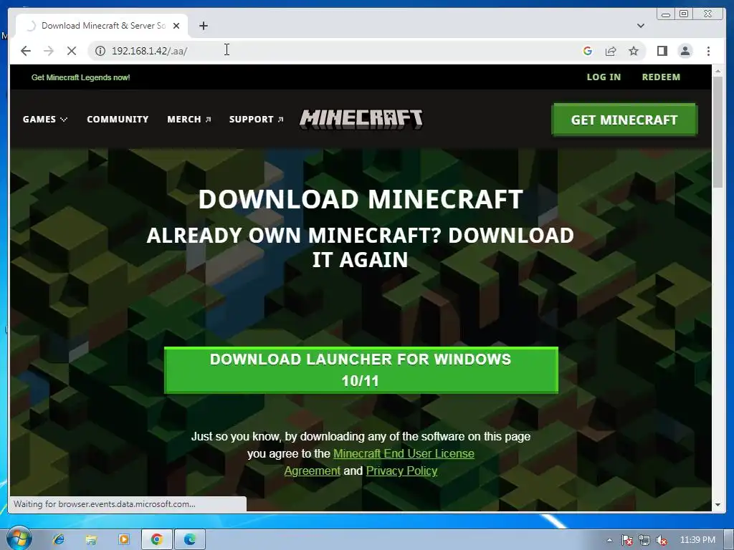The height and width of the screenshot is (550, 734).
Task: Click GET MINECRAFT button
Action: pyautogui.click(x=624, y=120)
